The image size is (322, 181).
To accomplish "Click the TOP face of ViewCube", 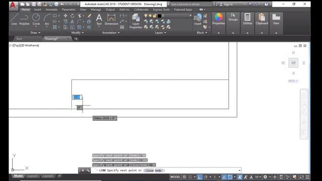I will coord(293,63).
